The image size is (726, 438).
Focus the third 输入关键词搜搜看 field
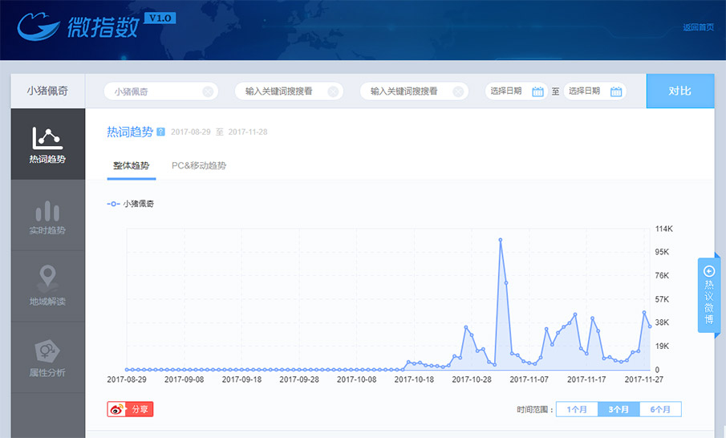pyautogui.click(x=414, y=91)
